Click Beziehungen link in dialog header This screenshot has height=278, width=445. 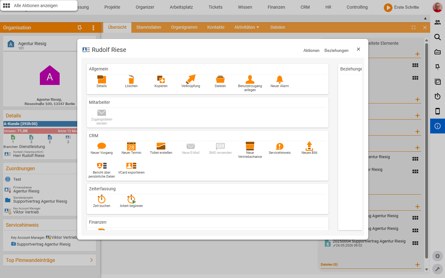coord(336,50)
